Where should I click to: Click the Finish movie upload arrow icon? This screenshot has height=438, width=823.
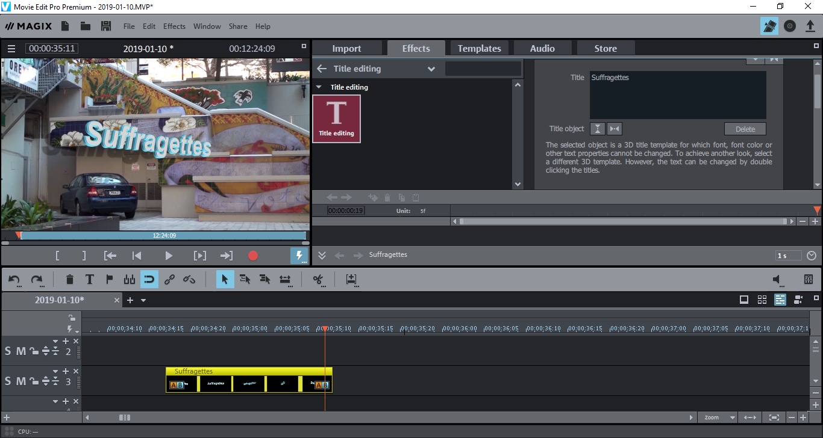(810, 26)
